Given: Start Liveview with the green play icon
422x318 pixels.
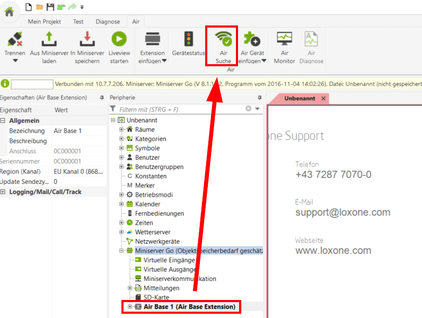Looking at the screenshot, I should point(119,39).
